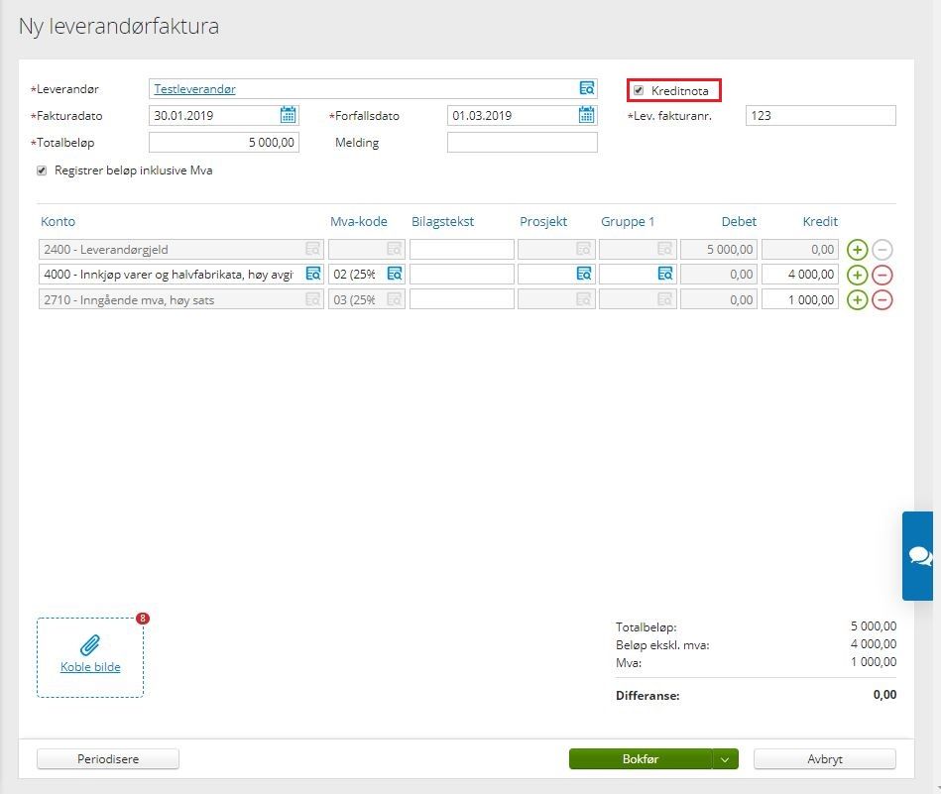This screenshot has height=794, width=941.
Task: Open Forfallsdato calendar picker
Action: (x=586, y=115)
